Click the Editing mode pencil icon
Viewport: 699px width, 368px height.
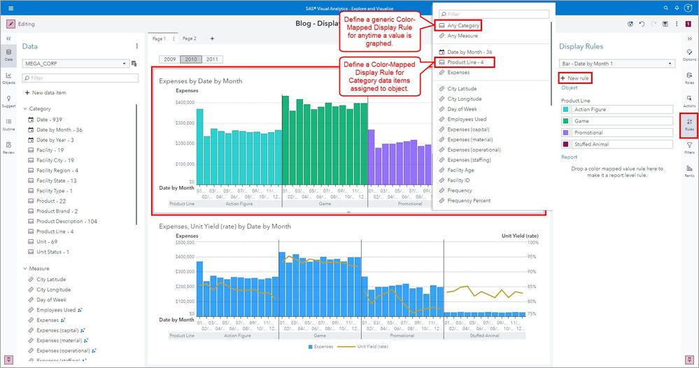click(x=10, y=24)
